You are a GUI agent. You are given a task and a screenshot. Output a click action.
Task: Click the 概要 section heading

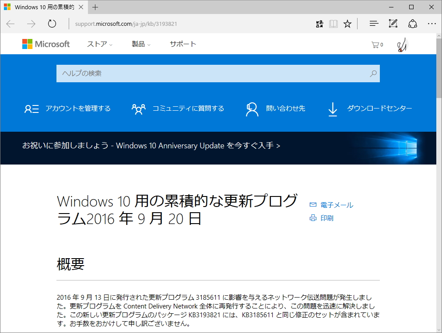(x=70, y=264)
